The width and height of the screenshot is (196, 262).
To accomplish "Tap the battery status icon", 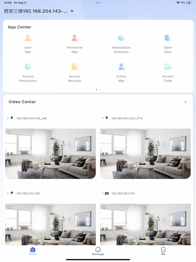I will coord(189,3).
